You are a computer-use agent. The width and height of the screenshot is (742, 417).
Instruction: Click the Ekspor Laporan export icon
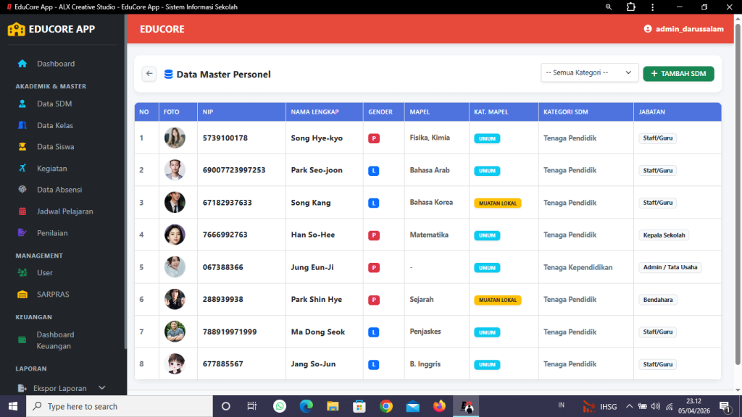click(22, 388)
